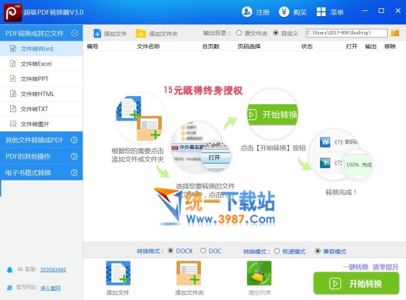Click the register user icon
Image resolution: width=406 pixels, height=300 pixels.
click(247, 12)
